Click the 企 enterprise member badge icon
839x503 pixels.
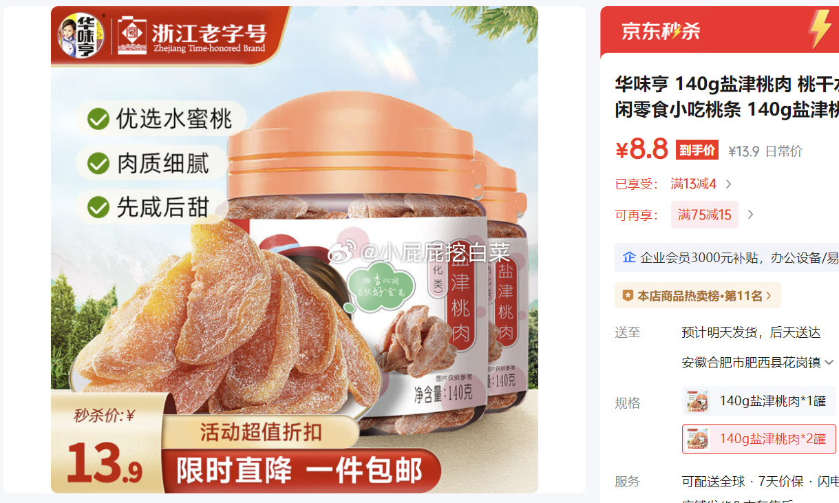629,257
